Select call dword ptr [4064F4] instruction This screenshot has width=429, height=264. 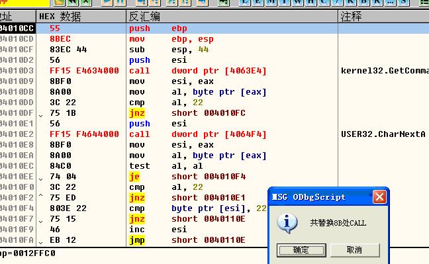[x=197, y=134]
